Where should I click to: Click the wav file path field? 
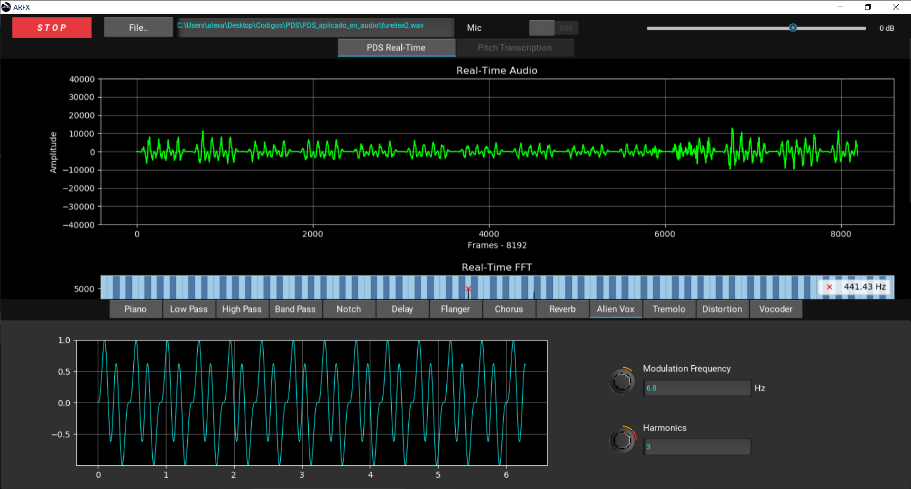315,27
